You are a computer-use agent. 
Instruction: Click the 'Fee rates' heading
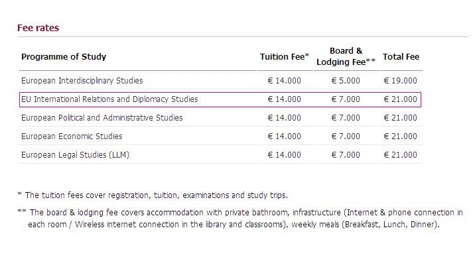pos(38,28)
